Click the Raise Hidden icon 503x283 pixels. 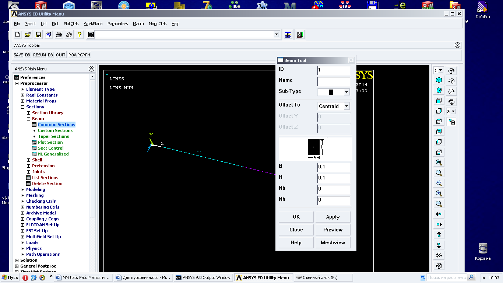[x=288, y=35]
